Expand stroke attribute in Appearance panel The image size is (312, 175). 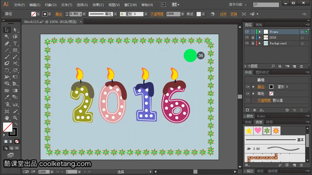coord(254,87)
